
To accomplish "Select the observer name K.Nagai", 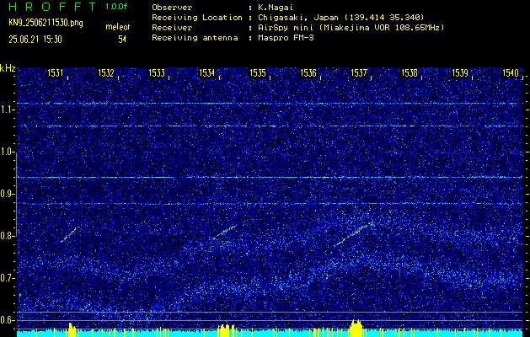I will pyautogui.click(x=276, y=7).
